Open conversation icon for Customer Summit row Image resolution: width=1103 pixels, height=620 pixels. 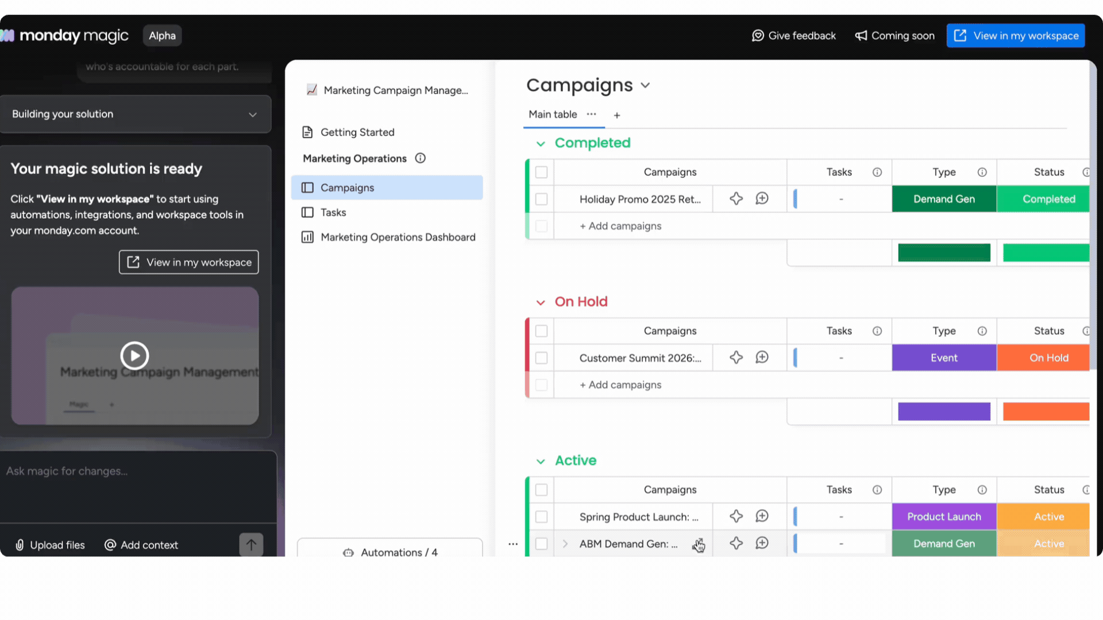click(x=762, y=358)
